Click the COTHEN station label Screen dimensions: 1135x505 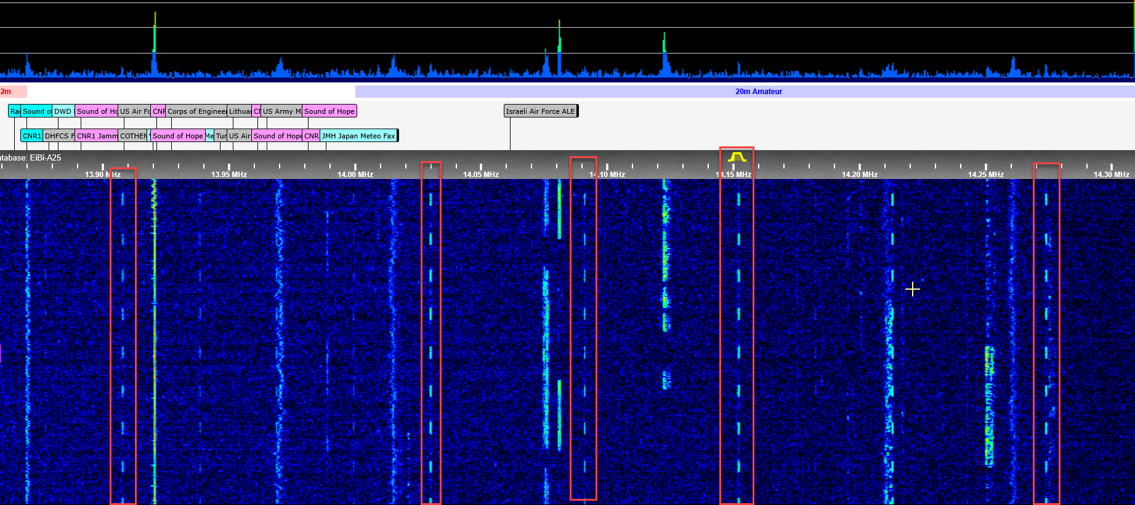pyautogui.click(x=133, y=136)
